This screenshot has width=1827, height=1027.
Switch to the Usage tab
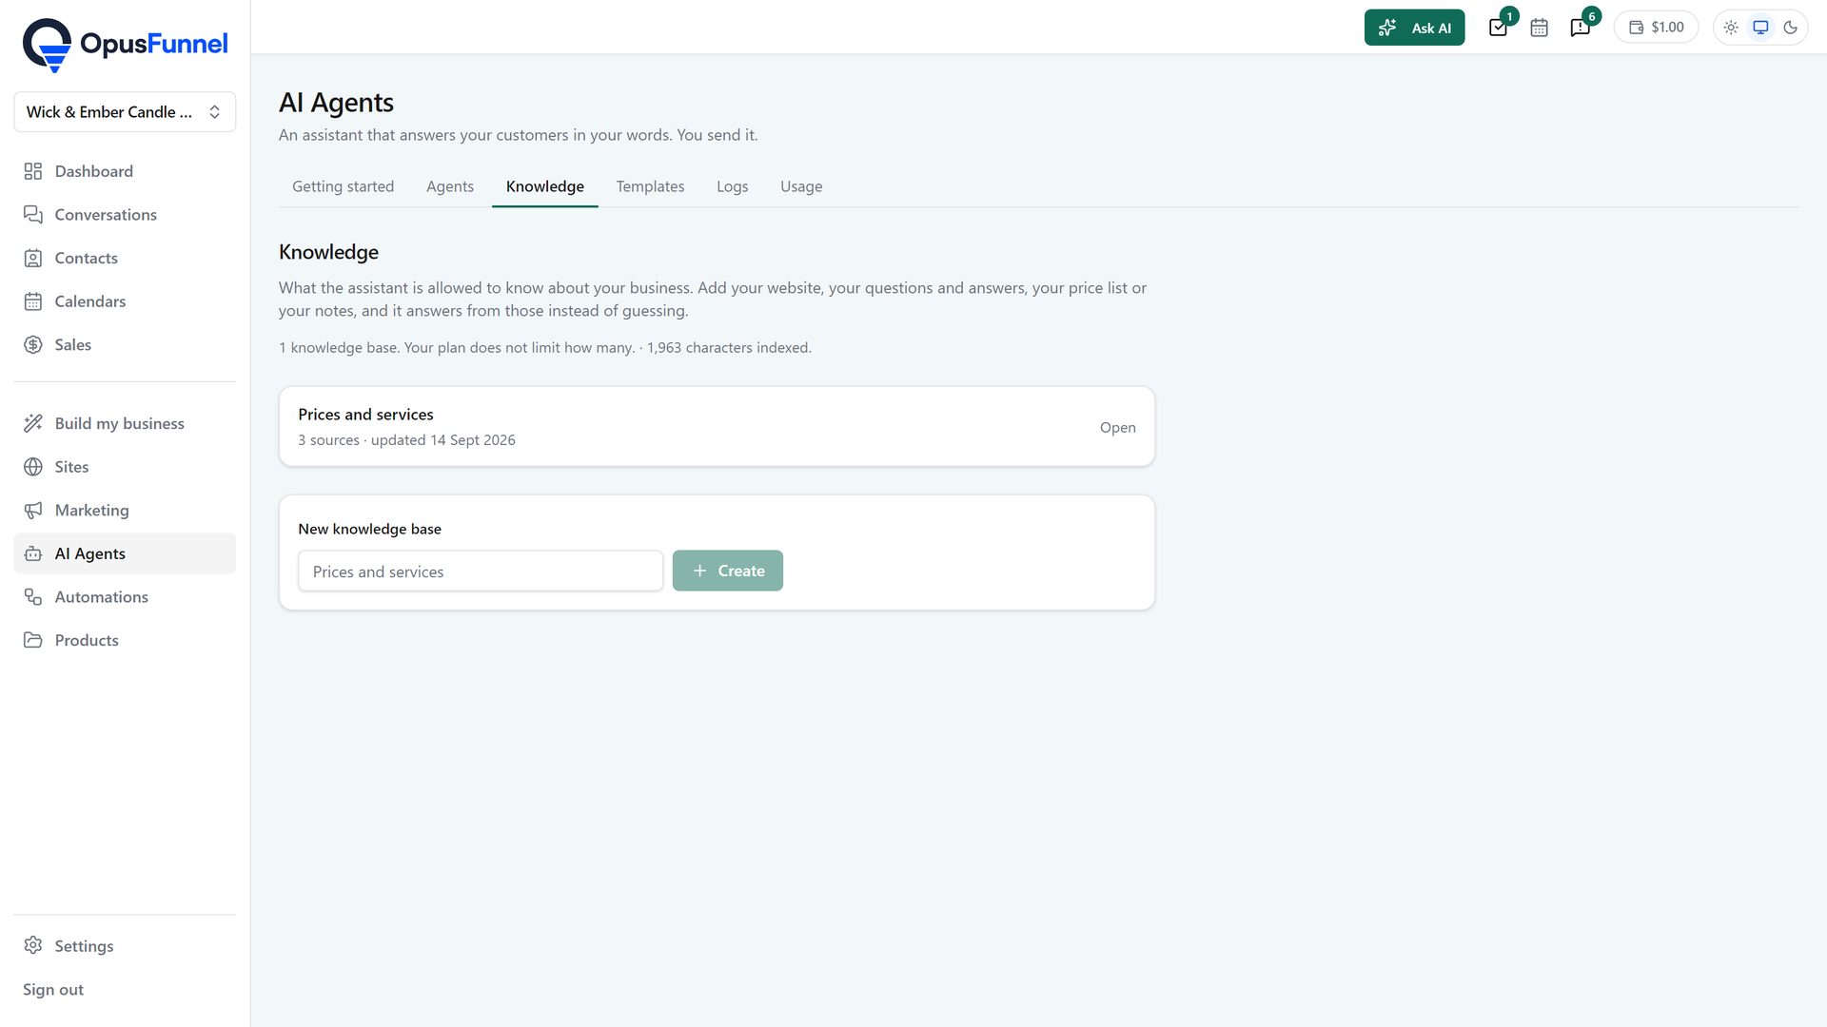pos(801,186)
